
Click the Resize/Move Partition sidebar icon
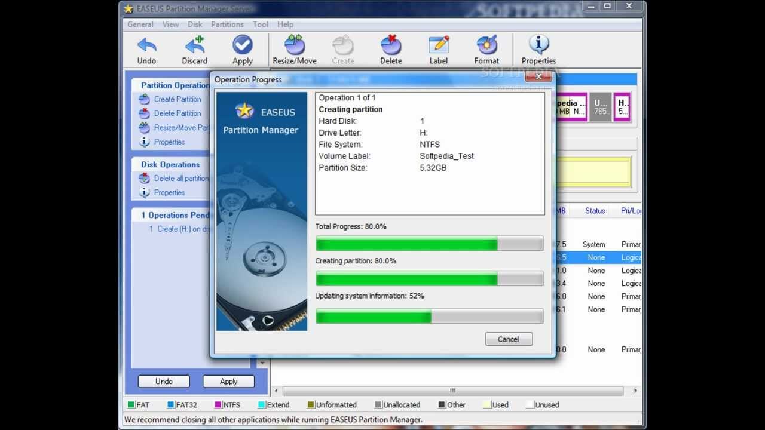(x=144, y=128)
